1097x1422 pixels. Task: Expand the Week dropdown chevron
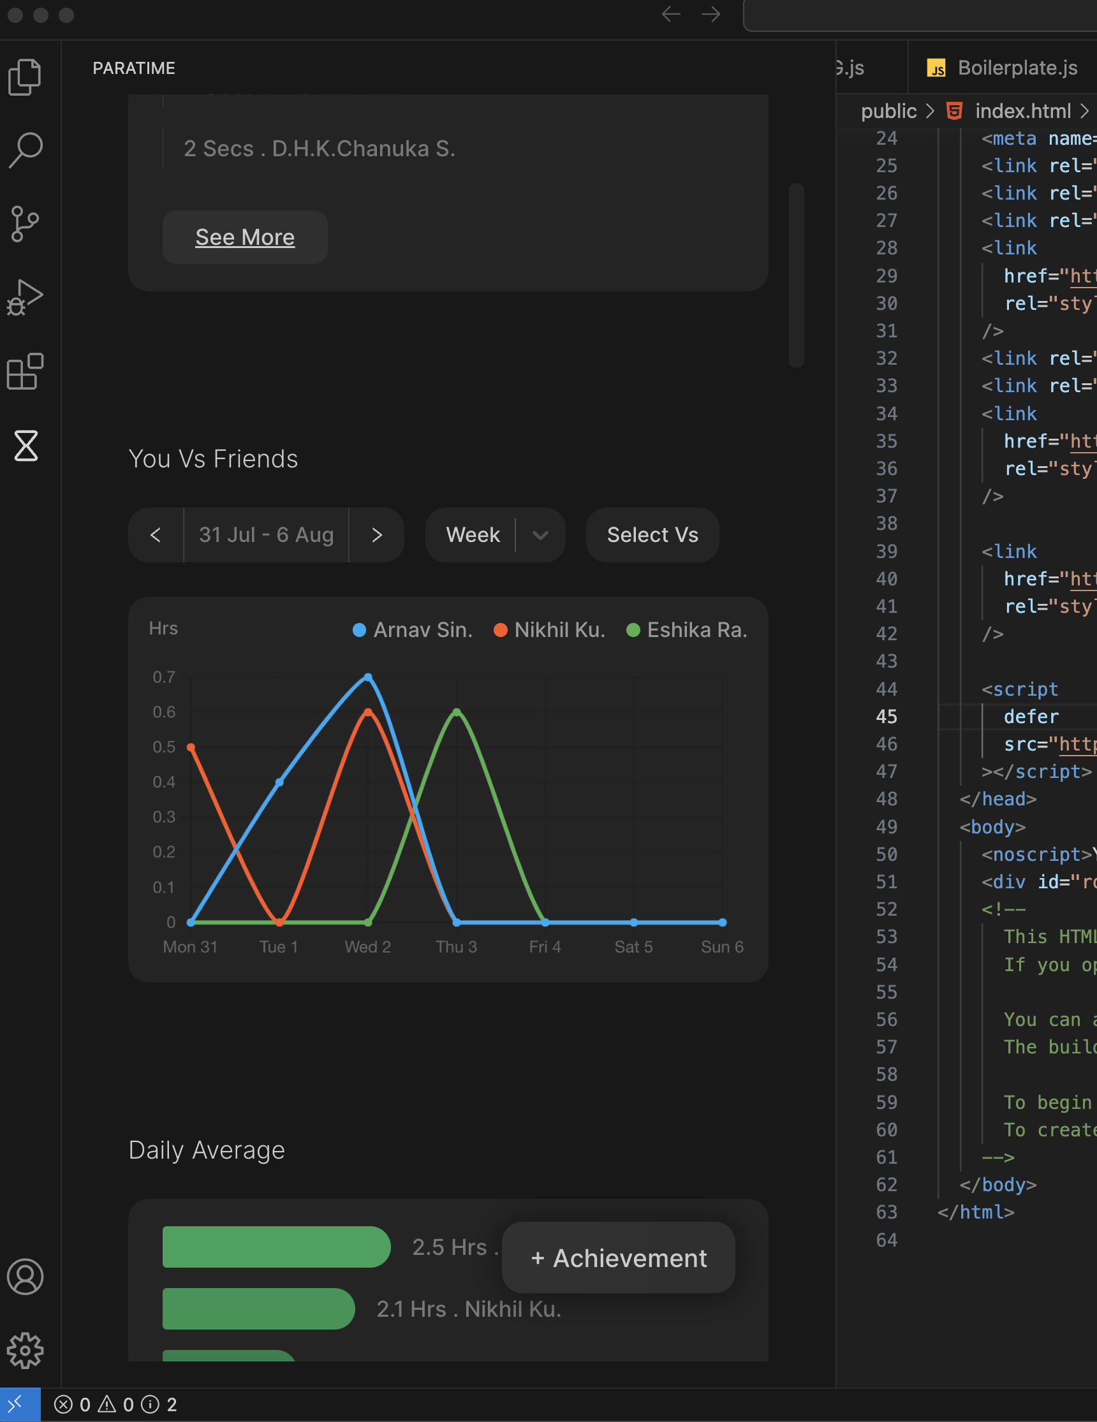click(540, 535)
